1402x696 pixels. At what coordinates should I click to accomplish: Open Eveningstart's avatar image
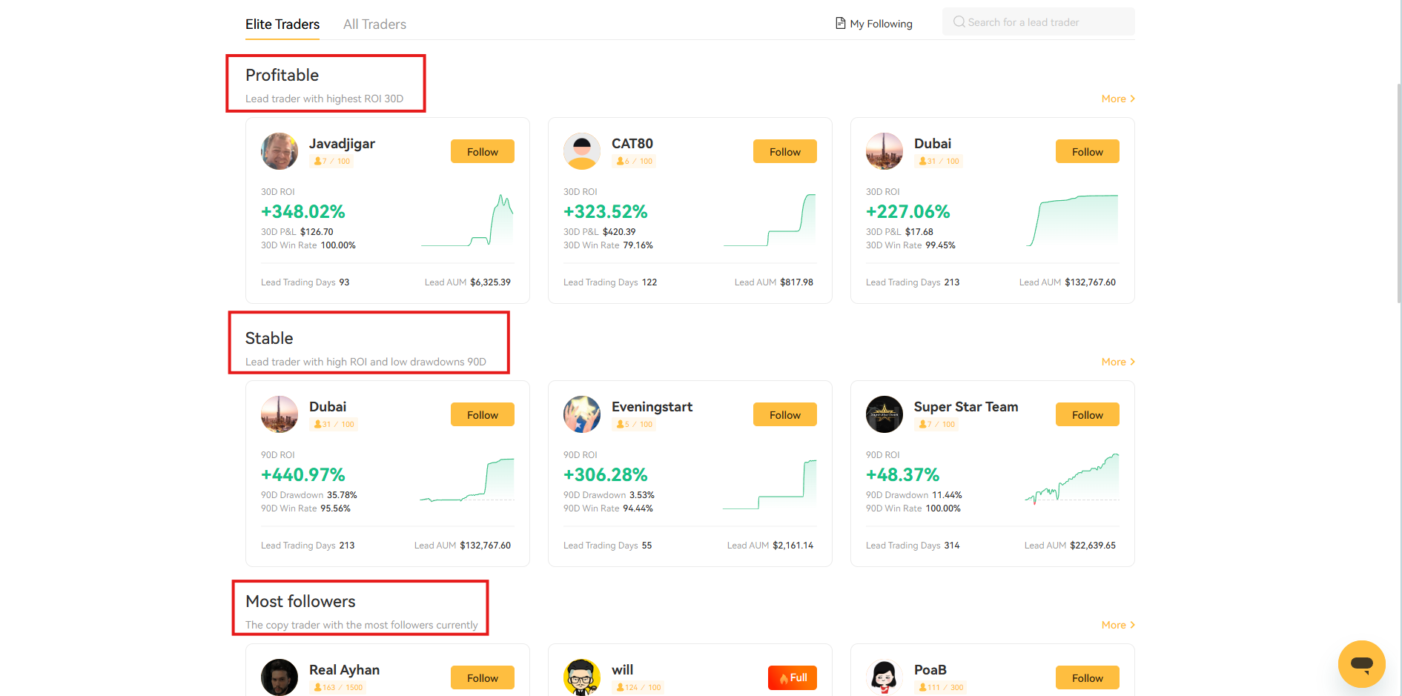click(582, 414)
